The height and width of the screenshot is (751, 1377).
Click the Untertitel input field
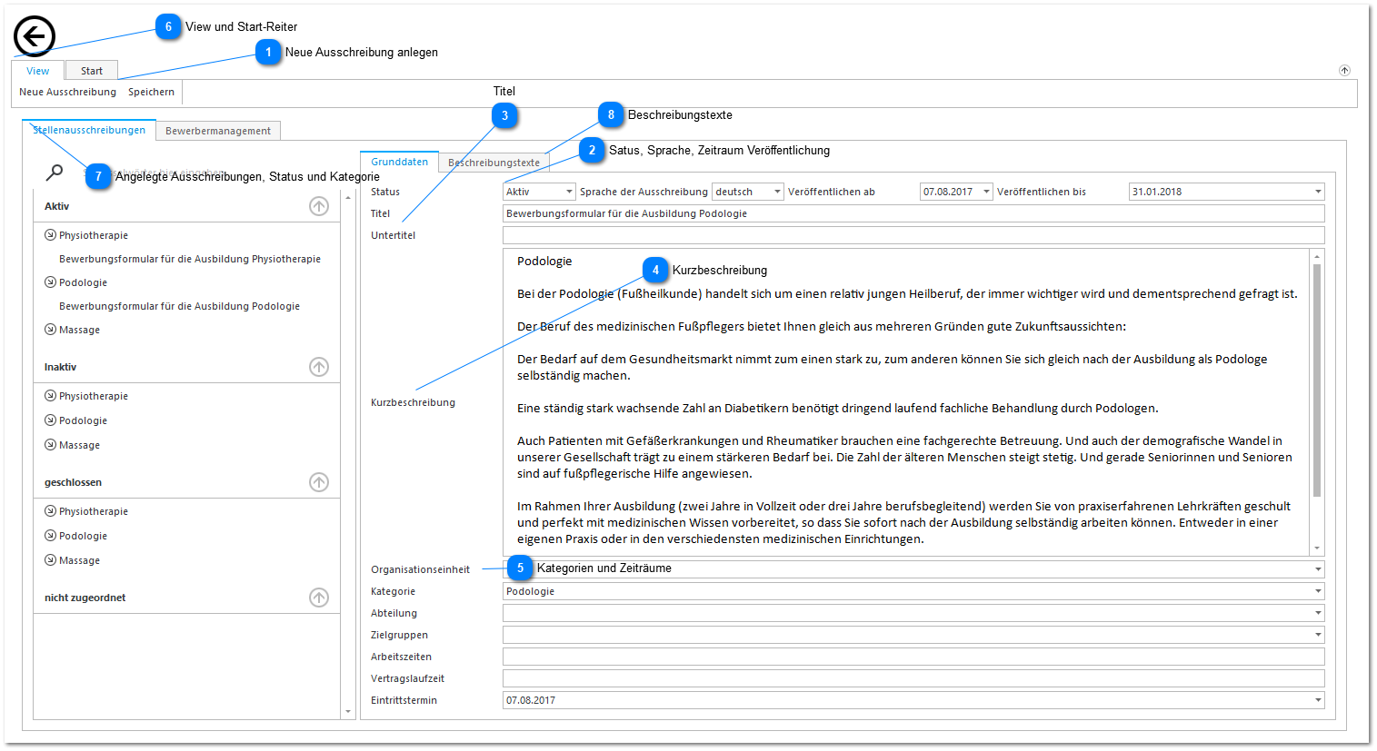[x=913, y=235]
